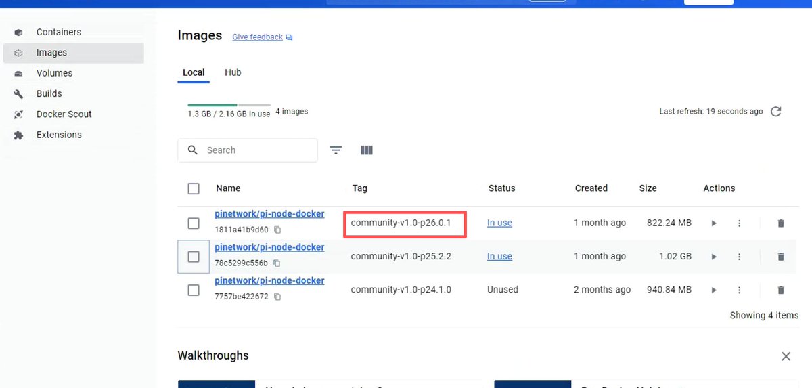The image size is (812, 388).
Task: Open pinetwork/pi-node-docker with tag p26.0.1
Action: [x=269, y=214]
